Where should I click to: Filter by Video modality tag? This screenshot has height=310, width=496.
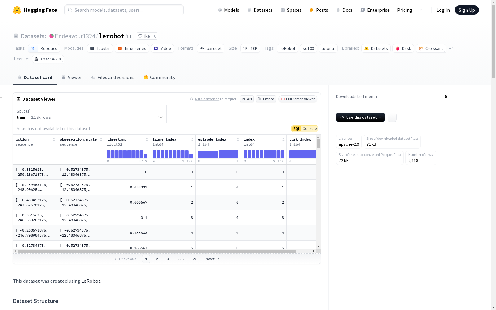pos(162,48)
